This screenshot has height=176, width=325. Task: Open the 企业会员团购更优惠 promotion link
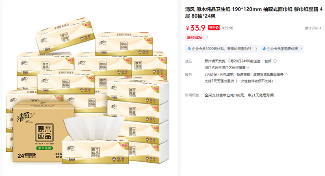pyautogui.click(x=282, y=49)
